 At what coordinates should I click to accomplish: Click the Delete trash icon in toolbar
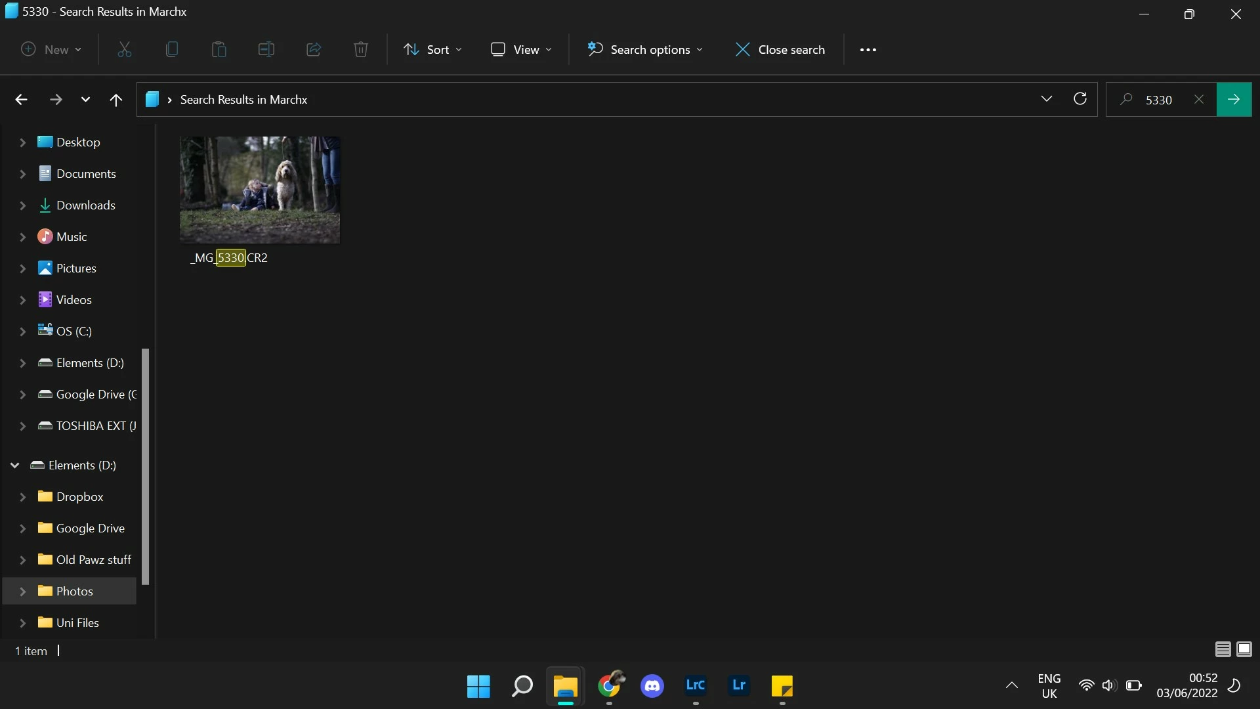pos(360,49)
